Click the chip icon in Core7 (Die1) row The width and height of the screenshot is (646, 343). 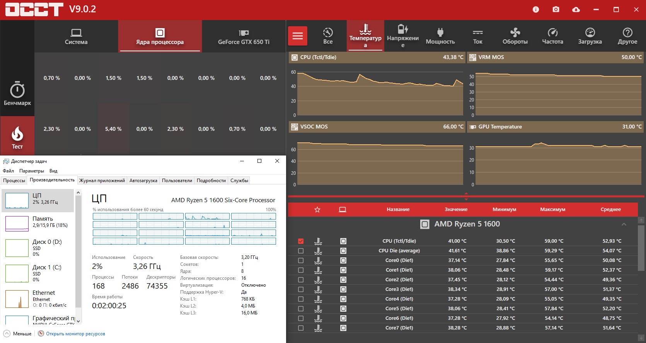coord(343,328)
